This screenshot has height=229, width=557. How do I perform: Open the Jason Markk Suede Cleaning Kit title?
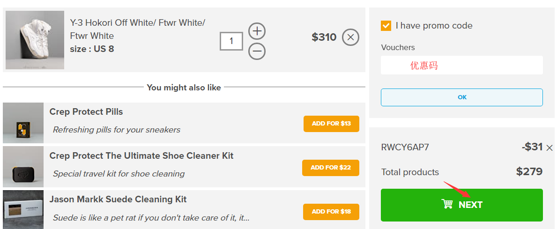pos(118,199)
